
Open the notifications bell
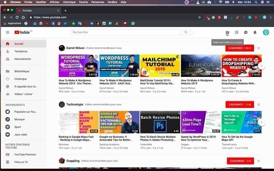255,32
